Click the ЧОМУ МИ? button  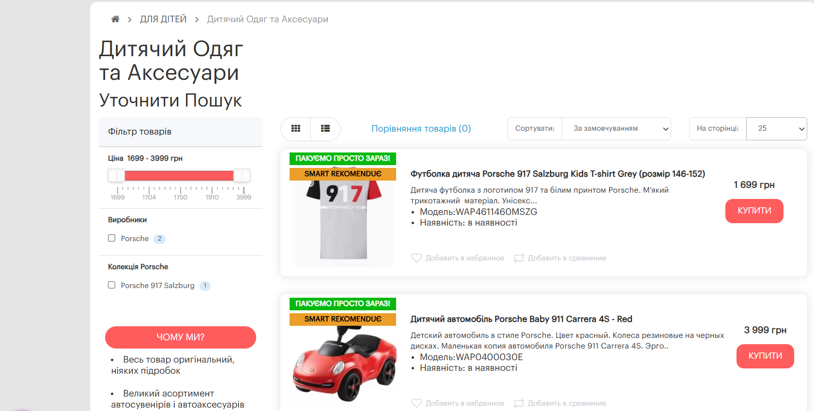coord(181,337)
